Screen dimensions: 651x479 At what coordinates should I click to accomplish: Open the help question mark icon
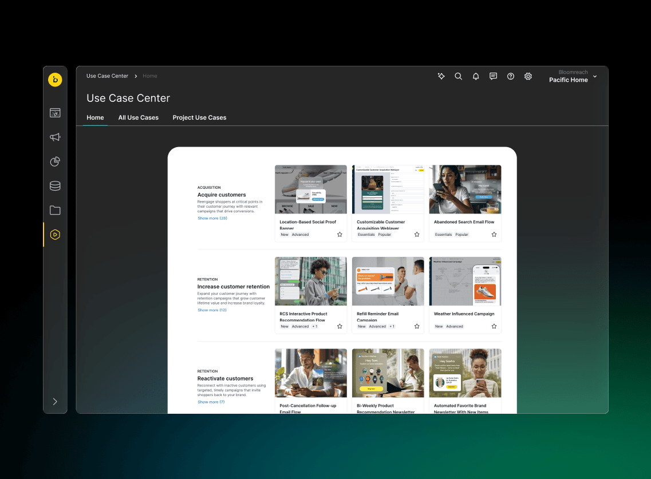(511, 76)
